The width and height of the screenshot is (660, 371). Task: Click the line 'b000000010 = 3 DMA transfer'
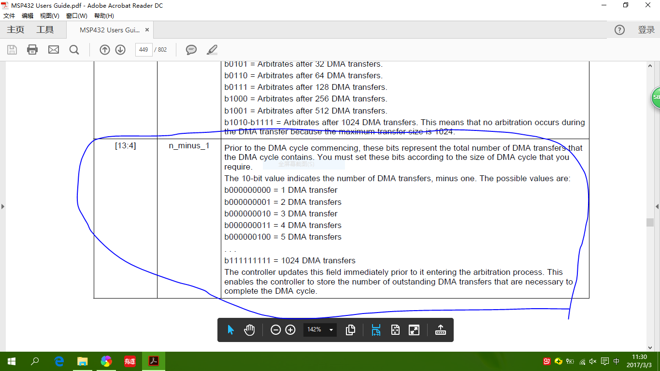281,214
